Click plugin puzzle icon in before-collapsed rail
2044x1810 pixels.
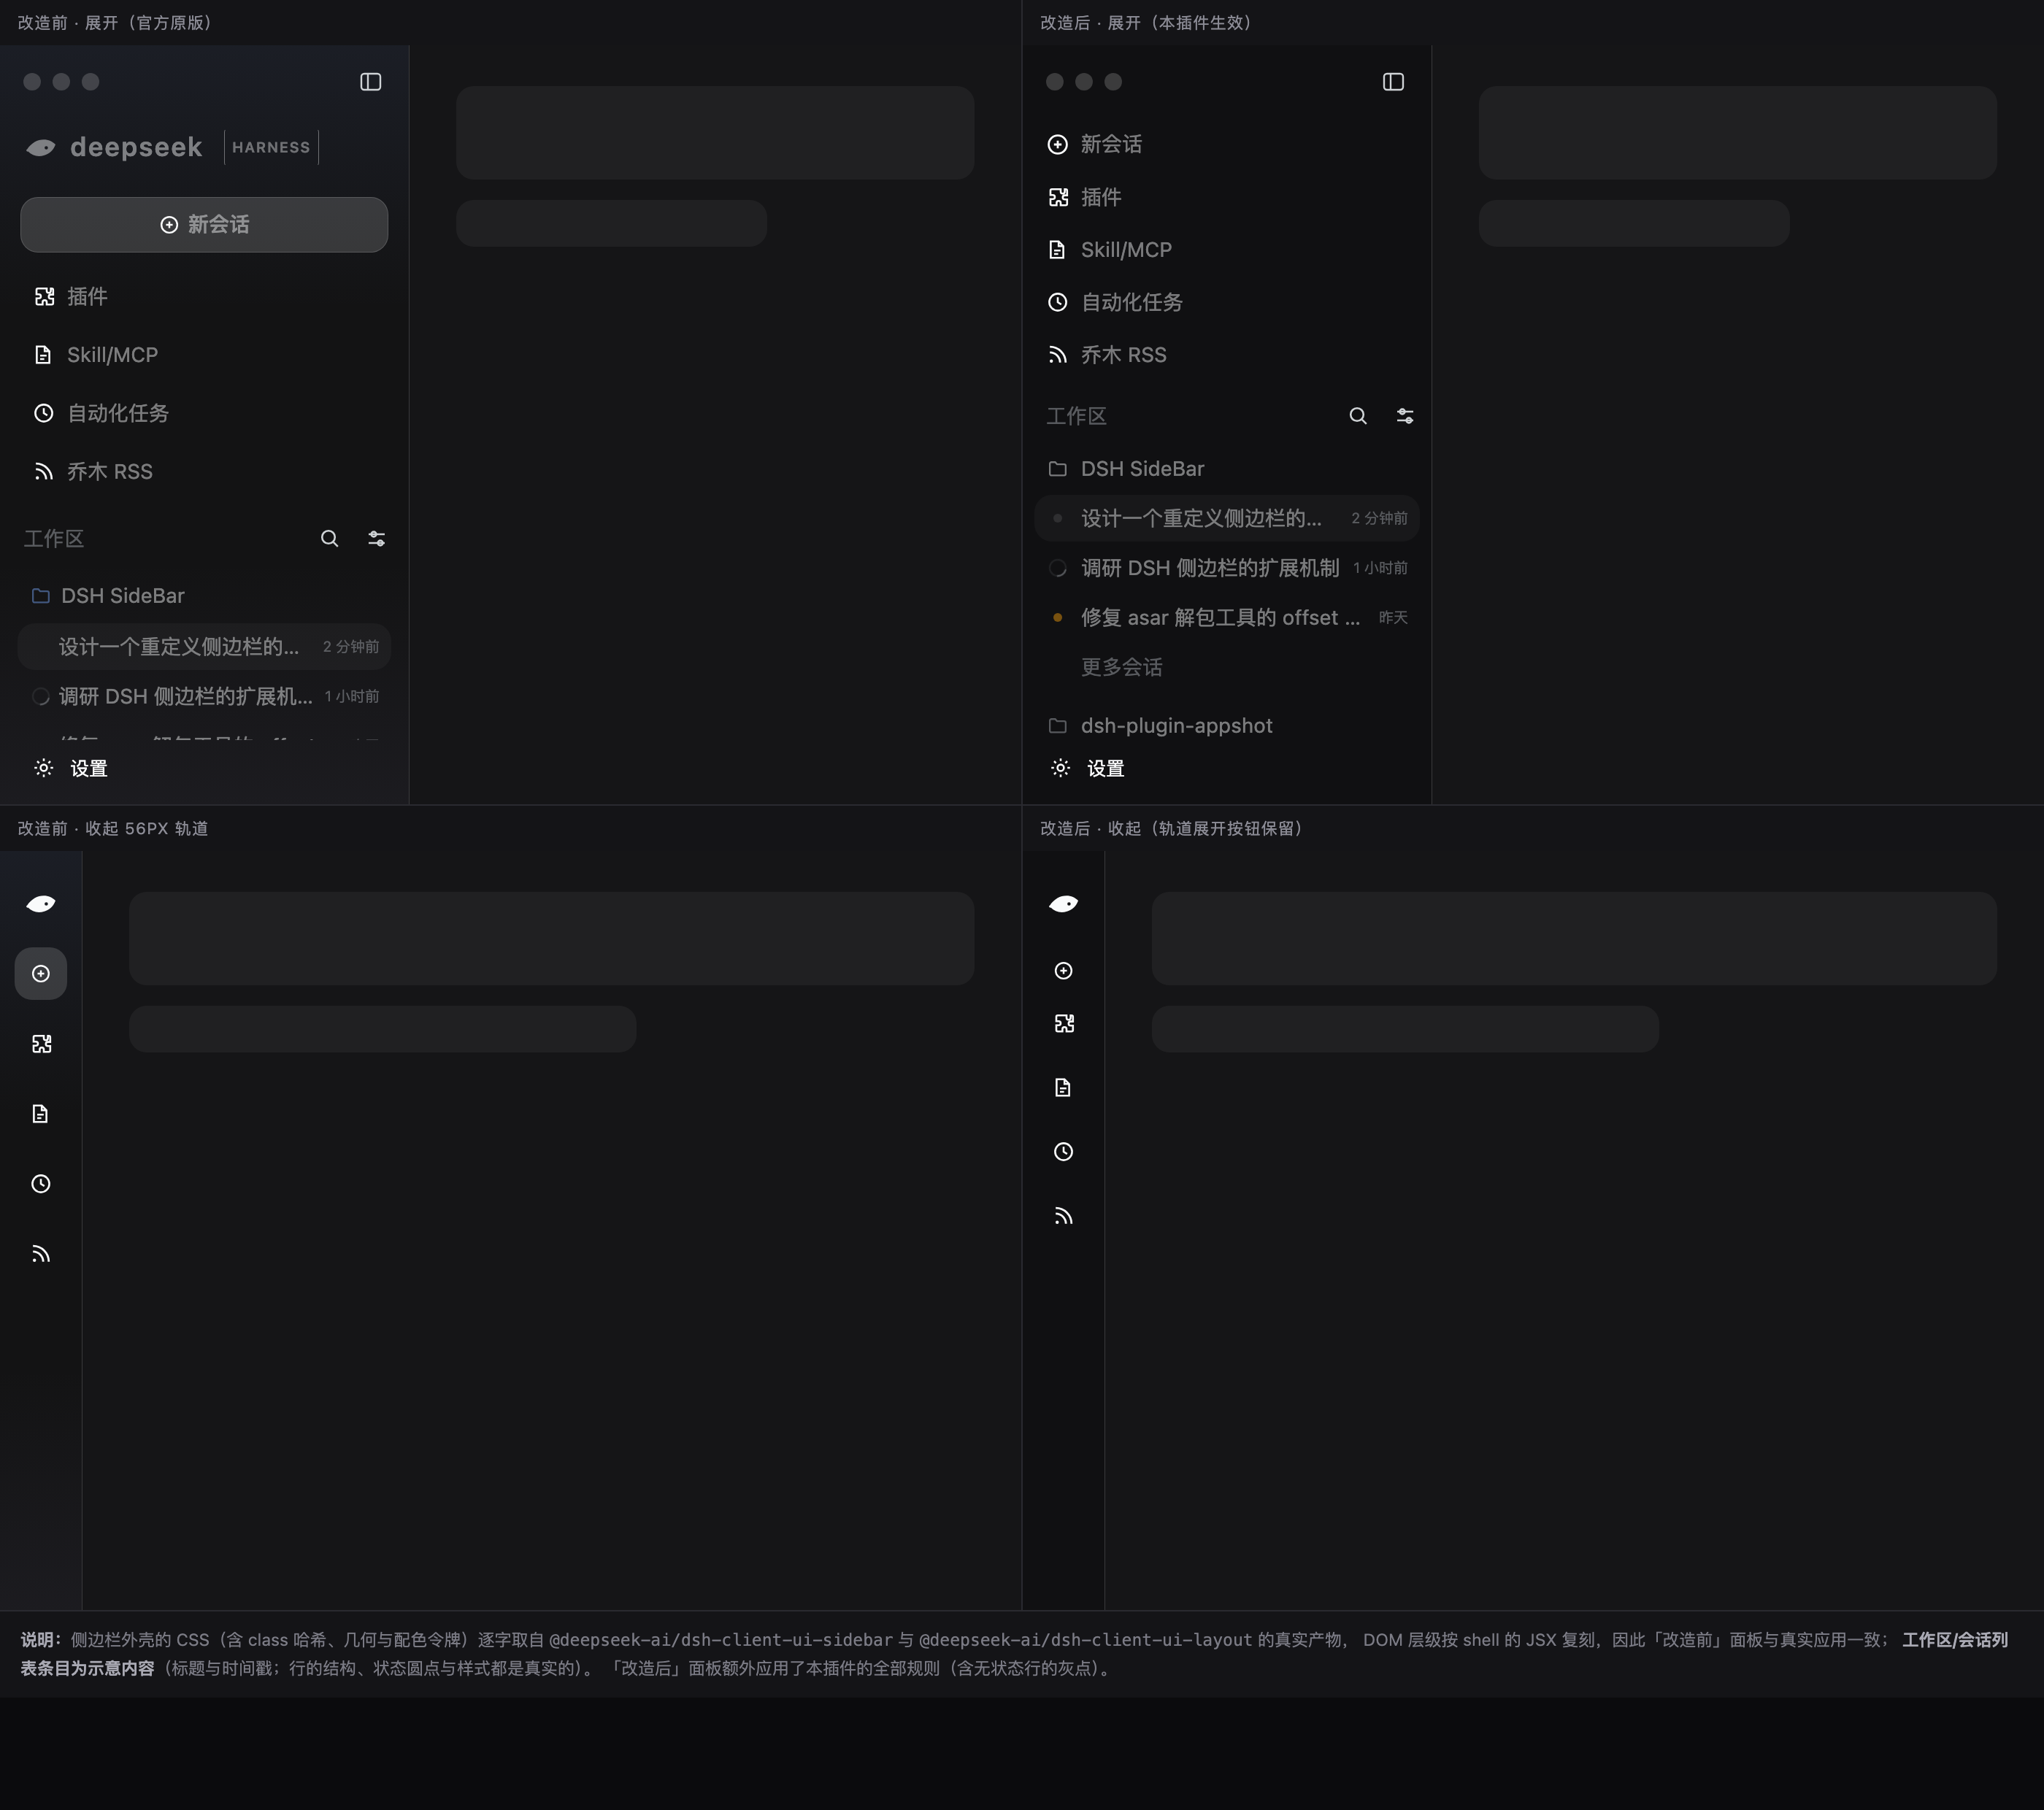coord(41,1044)
